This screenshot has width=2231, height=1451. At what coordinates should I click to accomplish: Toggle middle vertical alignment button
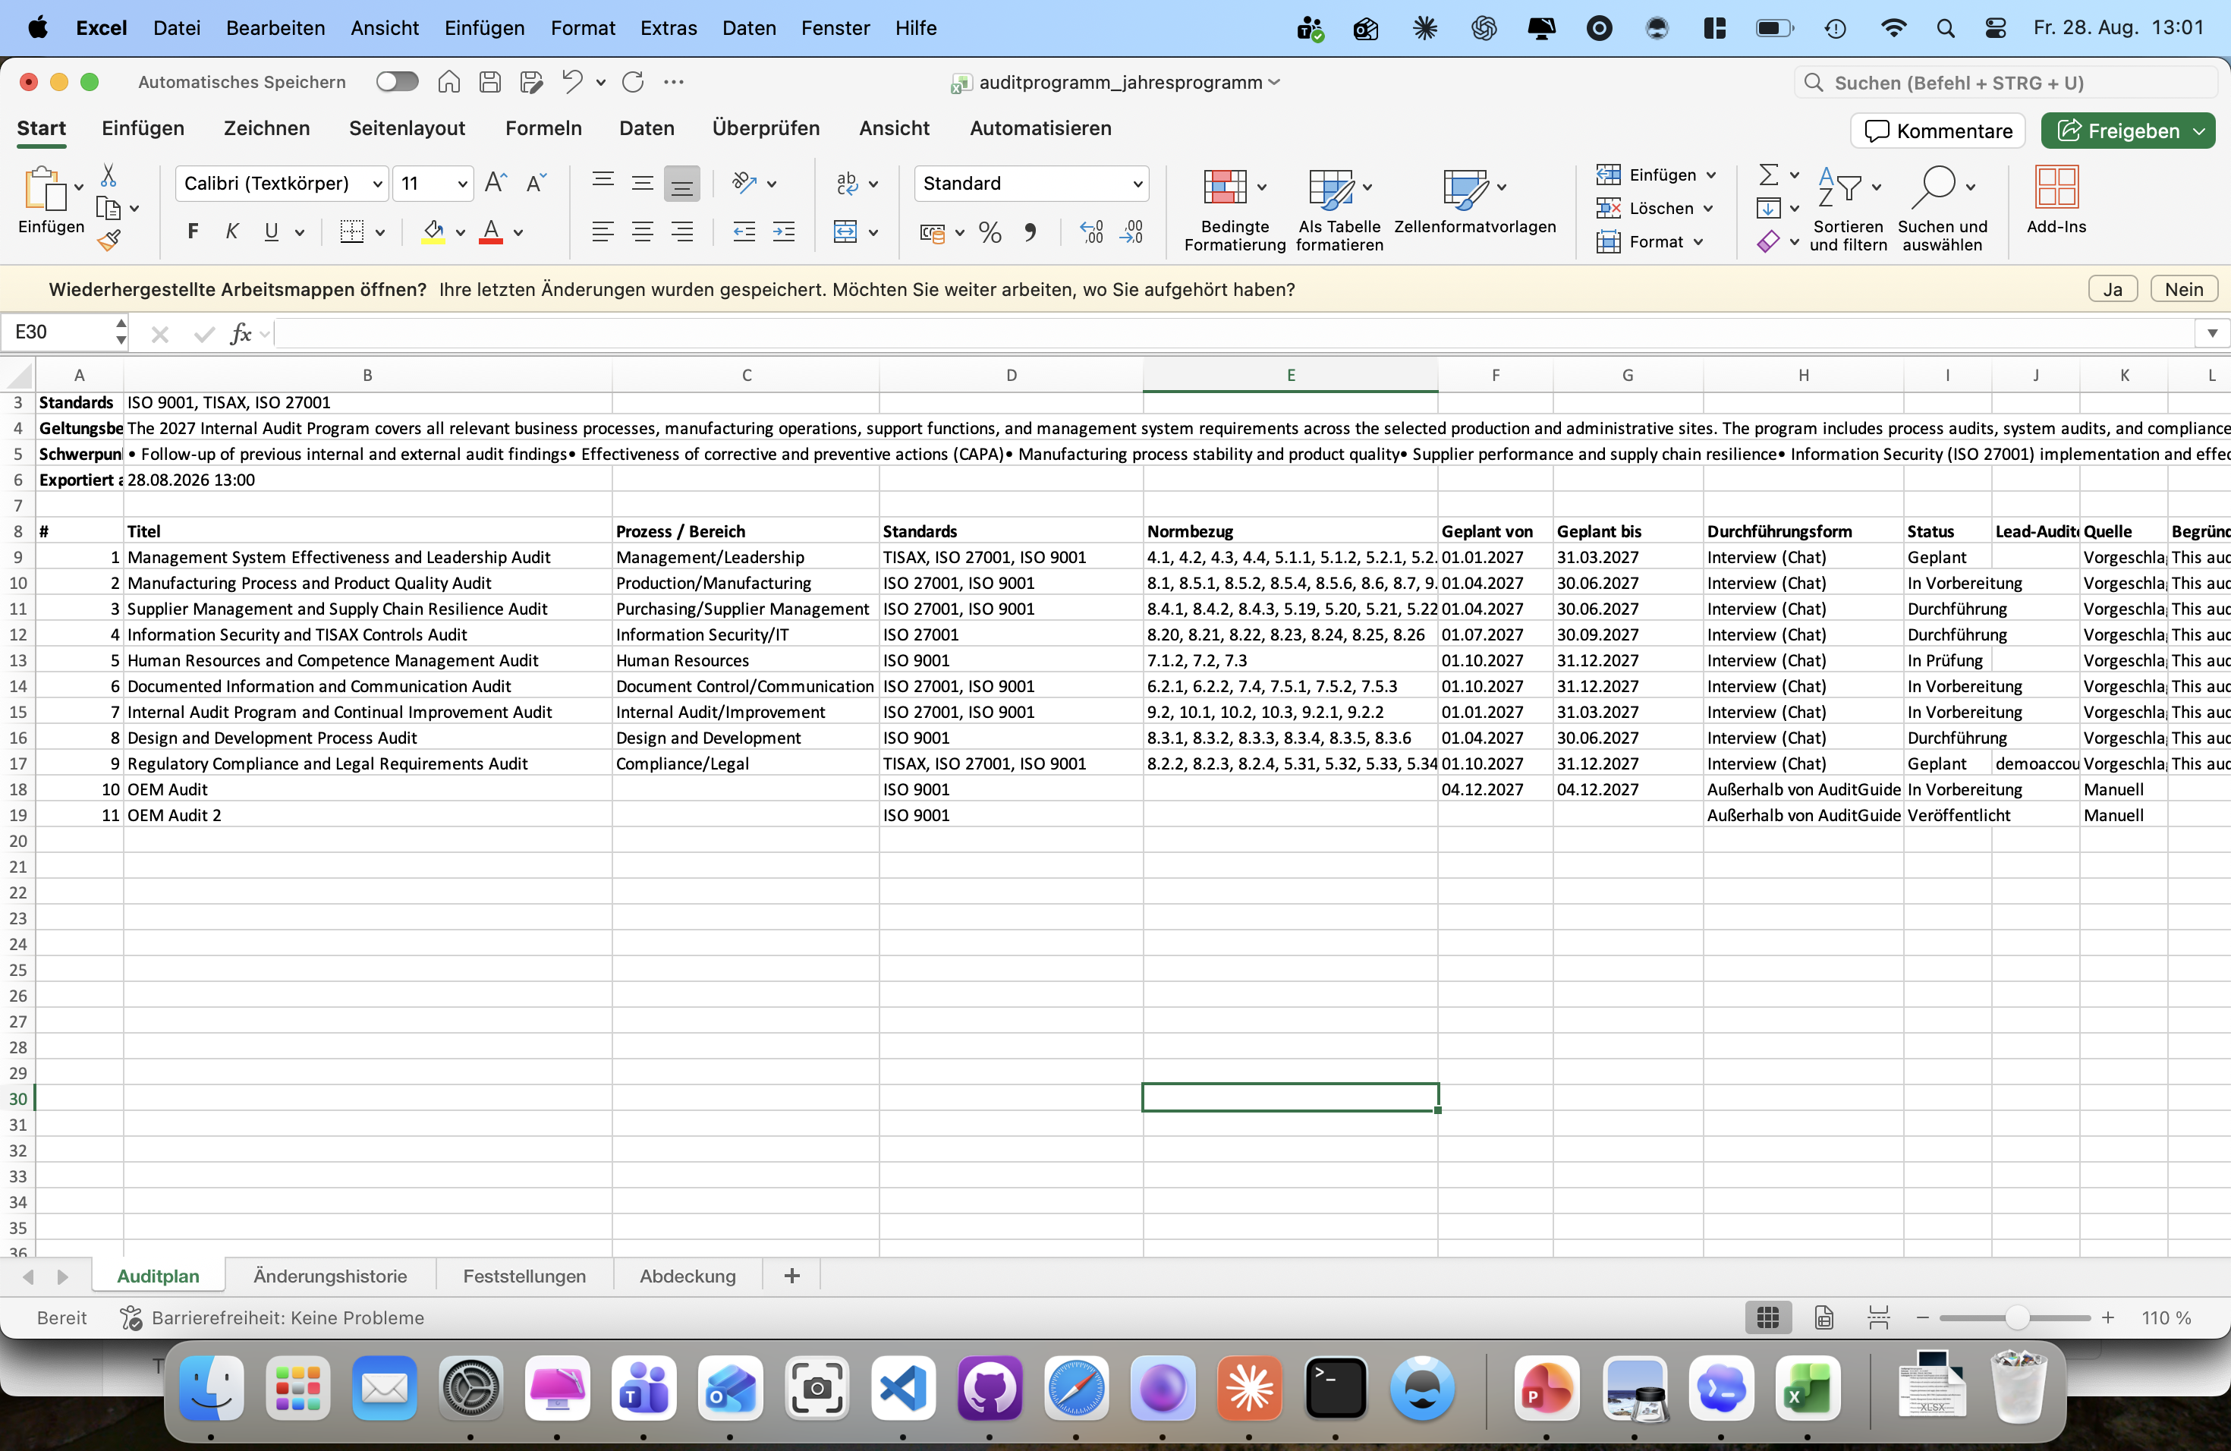[x=642, y=184]
